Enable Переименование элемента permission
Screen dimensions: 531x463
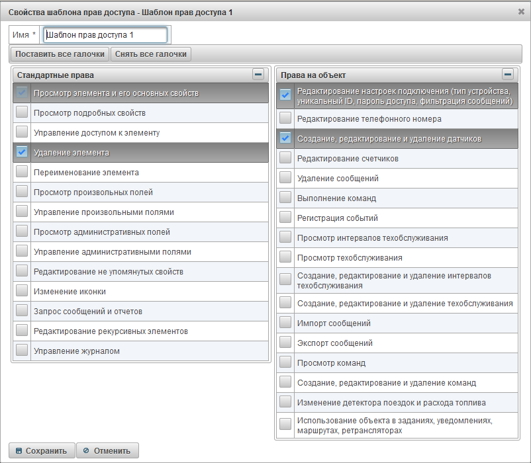tap(22, 172)
